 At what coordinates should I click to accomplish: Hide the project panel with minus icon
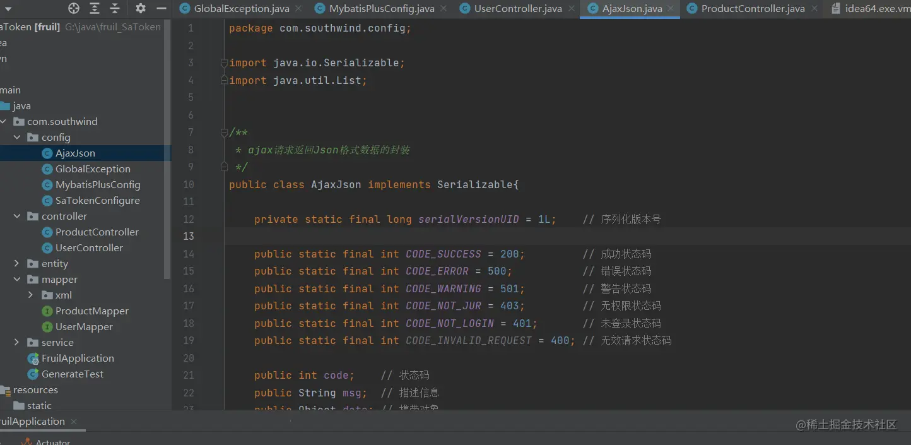(x=162, y=8)
